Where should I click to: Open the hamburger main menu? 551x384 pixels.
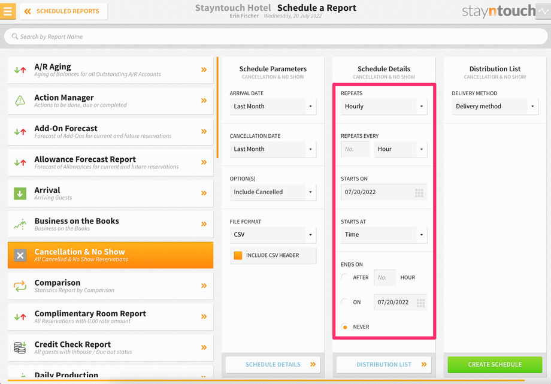(8, 11)
